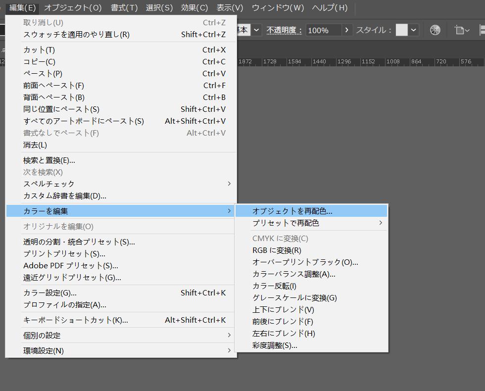The width and height of the screenshot is (485, 391).
Task: Choose スウォッチを適用のやり直し(R) redo entry
Action: (122, 34)
